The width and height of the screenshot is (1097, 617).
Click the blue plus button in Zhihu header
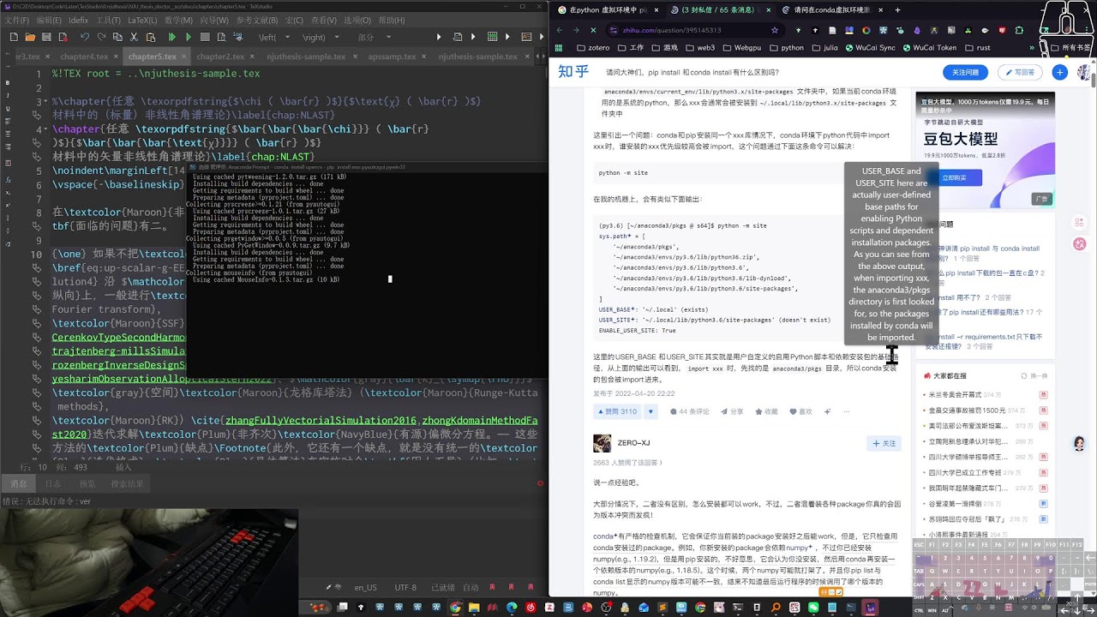point(1059,73)
